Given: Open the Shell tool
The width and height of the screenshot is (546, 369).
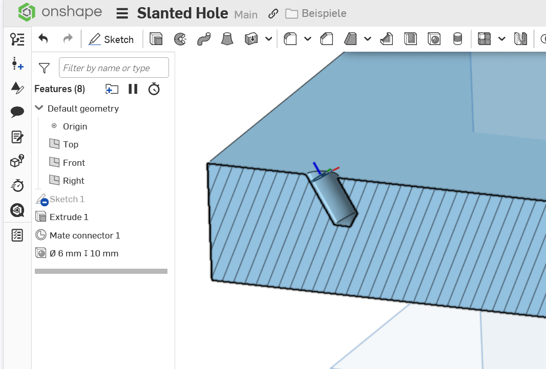Looking at the screenshot, I should click(x=410, y=39).
